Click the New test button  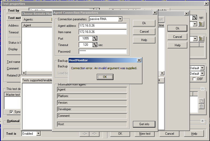(145, 134)
